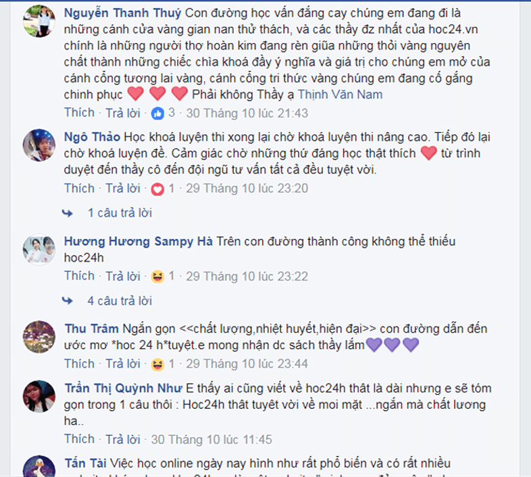Image resolution: width=531 pixels, height=477 pixels.
Task: Click Thích under Trần Thị Quỳnh Như's comment
Action: click(x=80, y=439)
